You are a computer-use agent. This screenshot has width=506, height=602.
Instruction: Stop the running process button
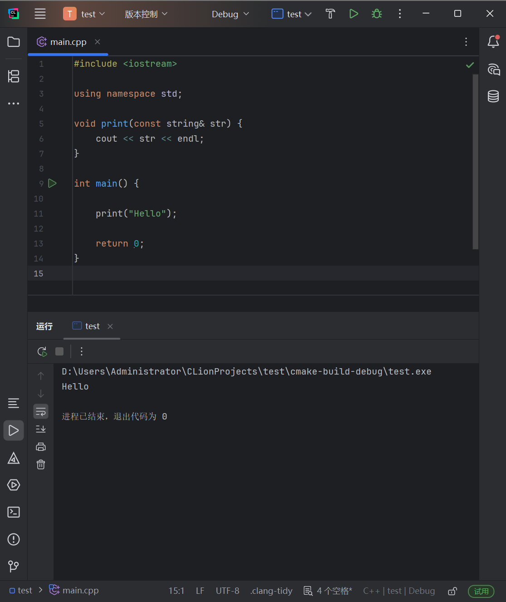pos(59,351)
